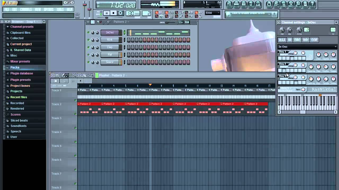The height and width of the screenshot is (190, 339).
Task: Open the playlist window icon in top toolbar
Action: tap(229, 4)
